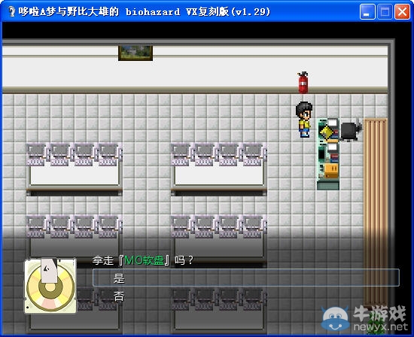Image resolution: width=414 pixels, height=337 pixels.
Task: Click the wooden sliding door on right
Action: point(376,212)
